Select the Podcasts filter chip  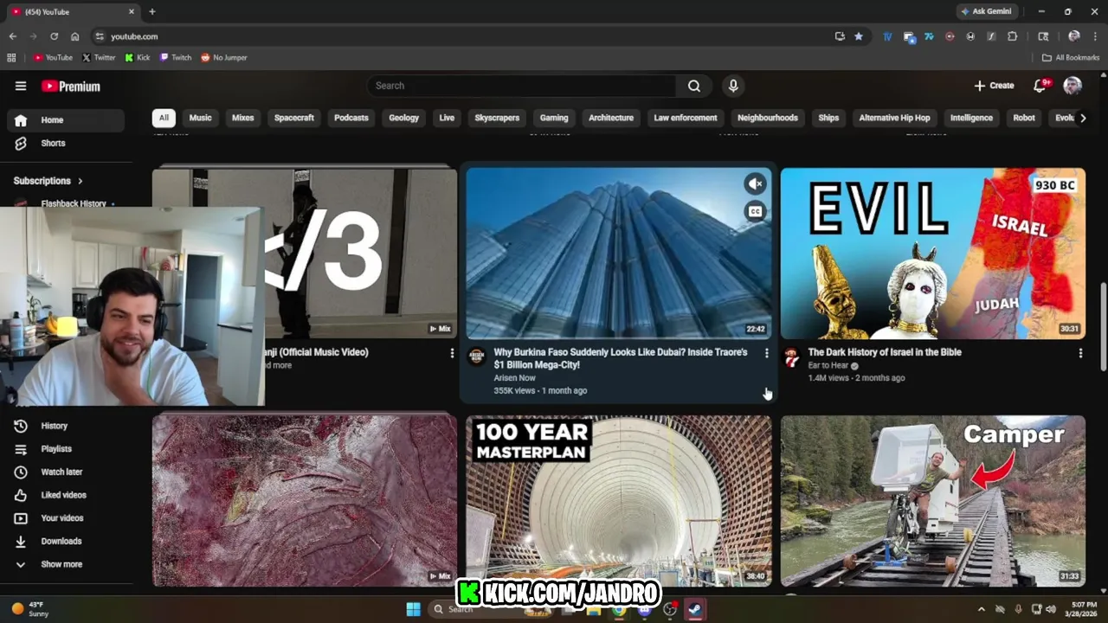[x=351, y=118]
